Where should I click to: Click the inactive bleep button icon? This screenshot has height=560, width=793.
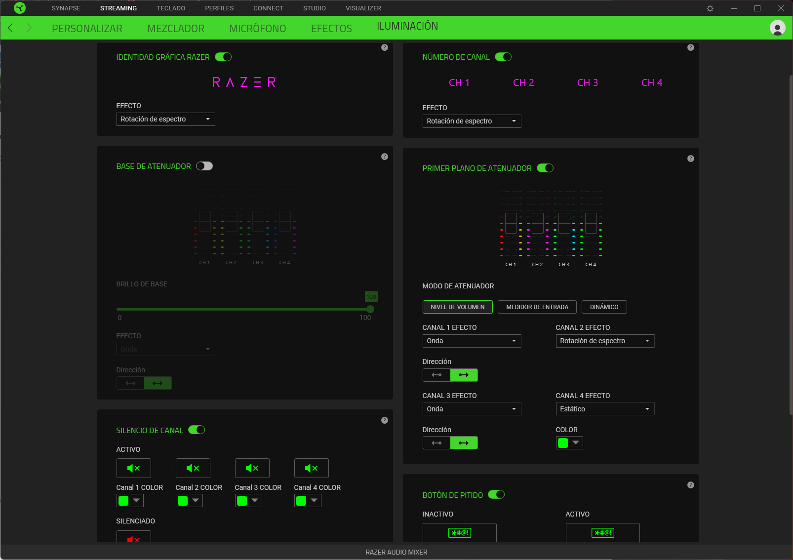pos(459,533)
